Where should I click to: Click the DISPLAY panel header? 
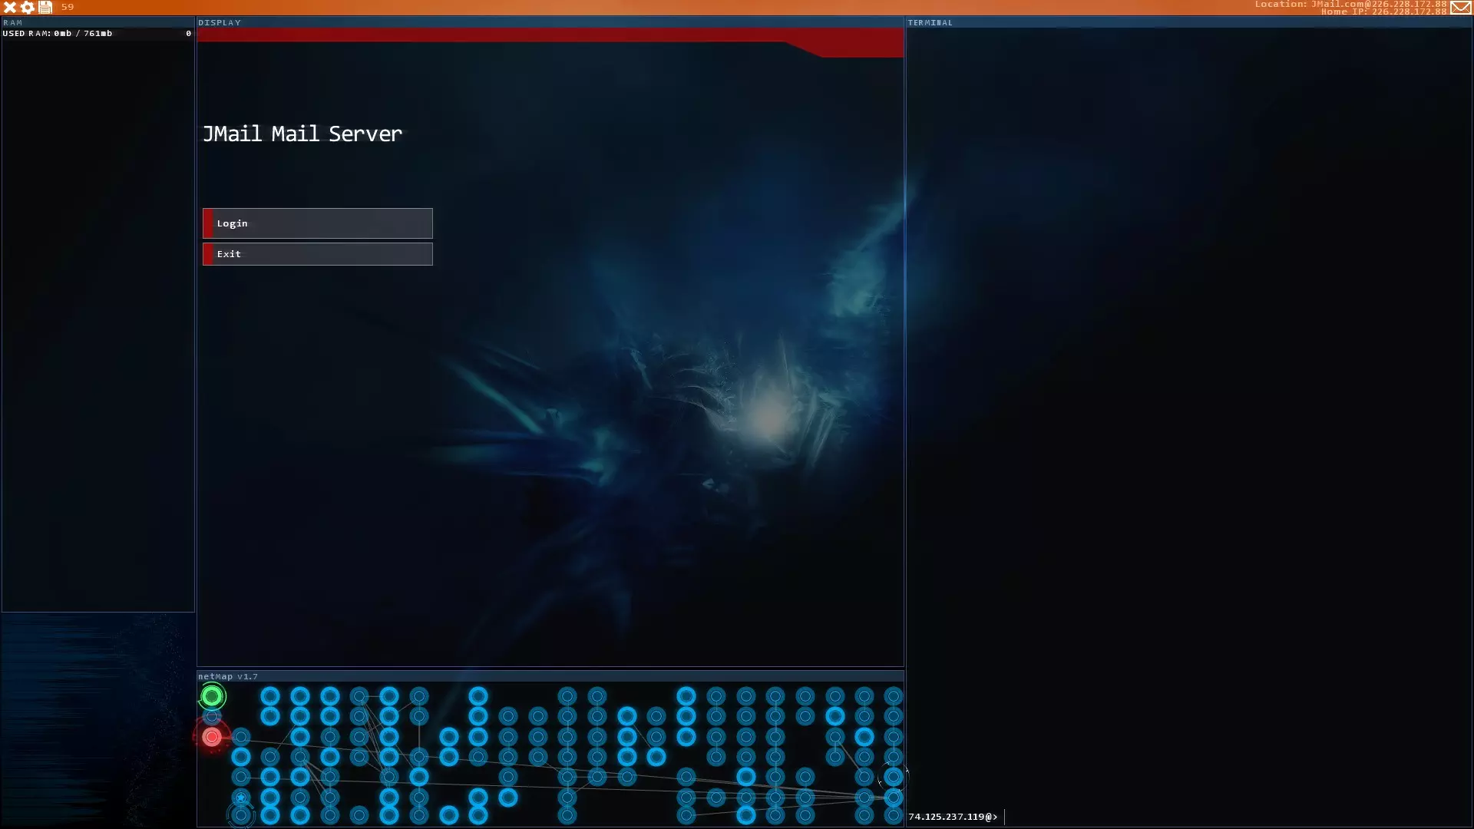coord(220,22)
